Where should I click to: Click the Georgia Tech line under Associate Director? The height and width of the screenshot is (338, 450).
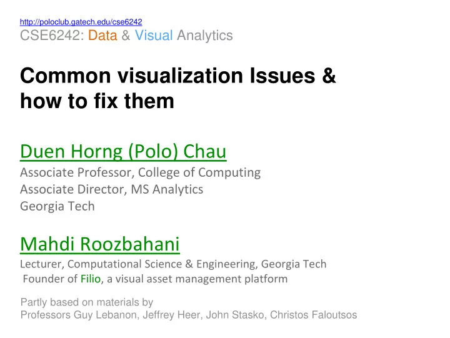coord(57,207)
